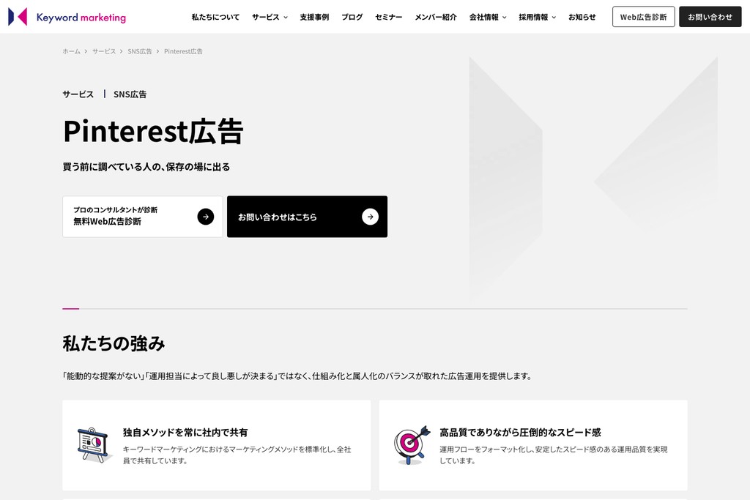Click the Keyword marketing logo
This screenshot has width=750, height=500.
click(67, 17)
